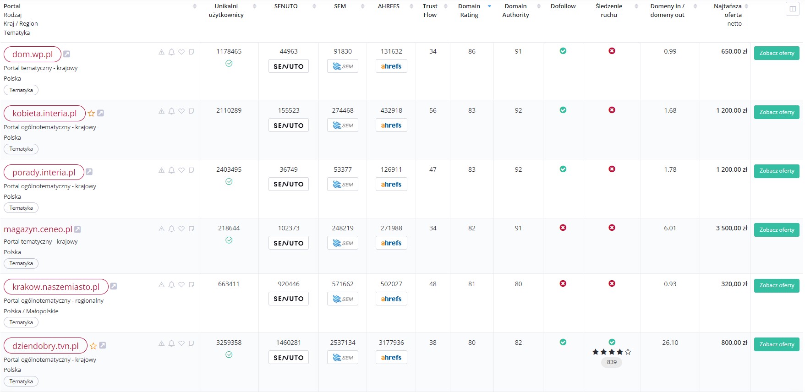The height and width of the screenshot is (392, 805).
Task: Click dofollow green check in dom.wp.pl row
Action: (563, 51)
